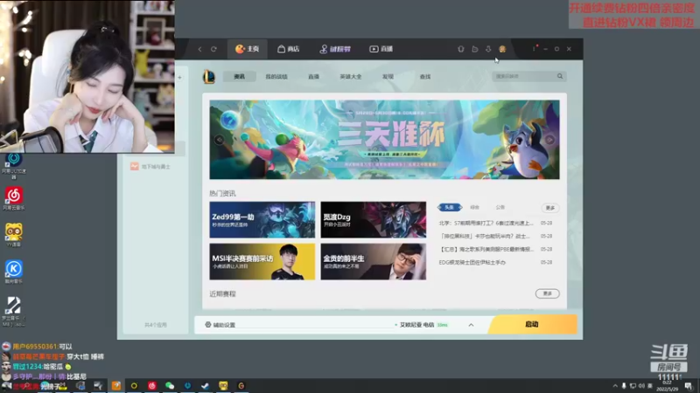Reload the page with the refresh icon
This screenshot has height=393, width=700.
coord(213,49)
